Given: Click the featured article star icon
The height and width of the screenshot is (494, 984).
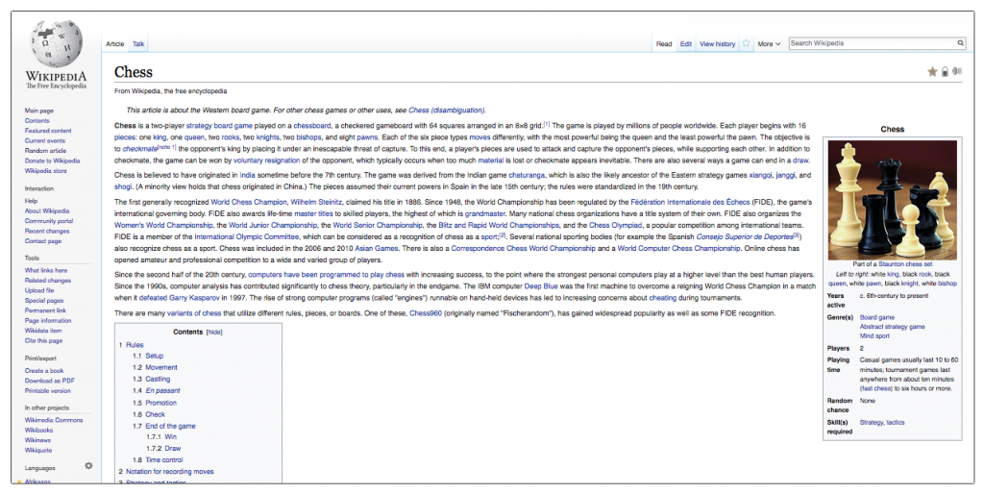Looking at the screenshot, I should point(932,71).
